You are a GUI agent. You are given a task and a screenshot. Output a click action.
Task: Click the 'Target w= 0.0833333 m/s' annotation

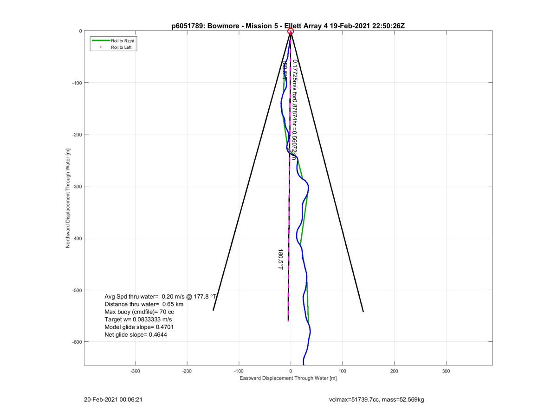click(138, 320)
